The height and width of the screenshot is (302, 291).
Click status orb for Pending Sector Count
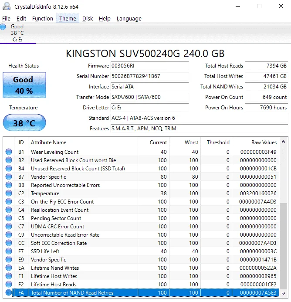point(9,218)
